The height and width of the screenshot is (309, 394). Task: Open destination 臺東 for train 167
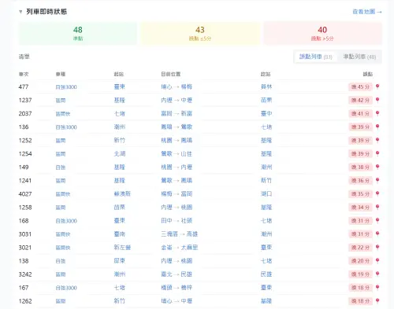tap(266, 288)
